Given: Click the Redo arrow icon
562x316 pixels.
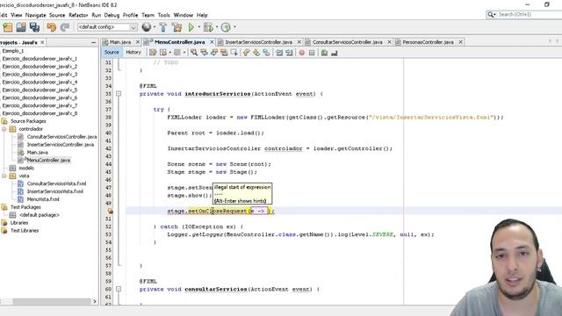Looking at the screenshot, I should pos(65,27).
